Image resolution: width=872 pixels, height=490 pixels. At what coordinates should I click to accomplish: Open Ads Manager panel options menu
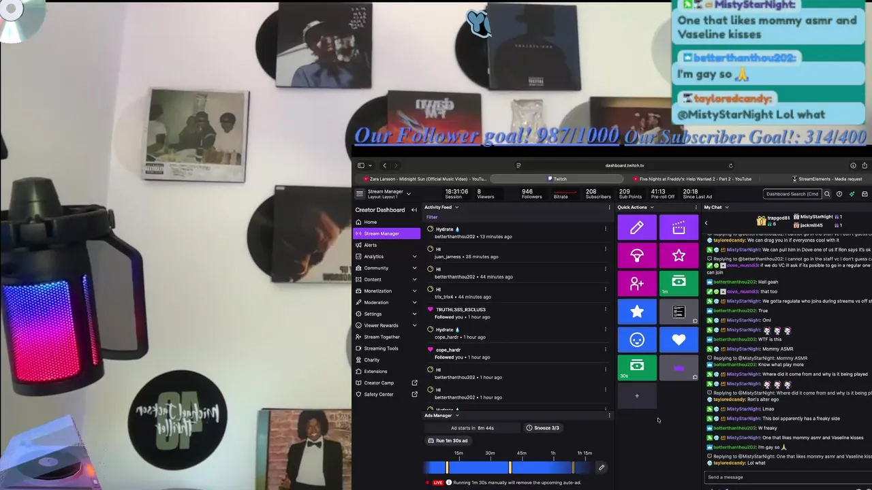[x=609, y=415]
